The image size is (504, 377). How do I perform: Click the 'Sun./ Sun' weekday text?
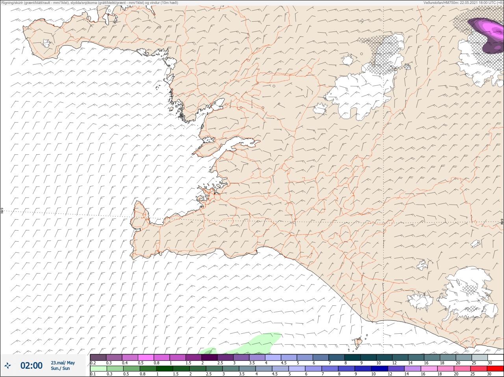tap(60, 368)
